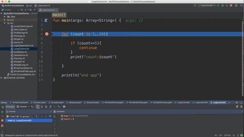
Task: Expand External Libraries node
Action: click(2, 78)
